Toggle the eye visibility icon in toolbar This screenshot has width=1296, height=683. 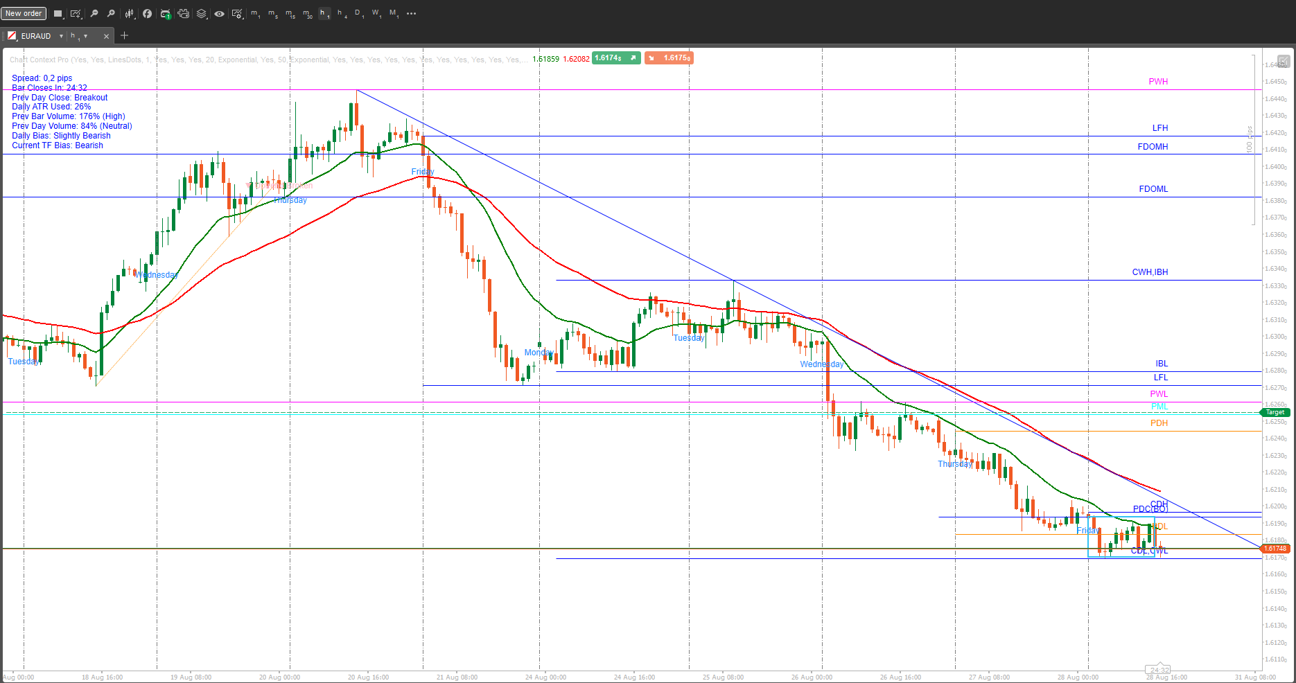(219, 13)
